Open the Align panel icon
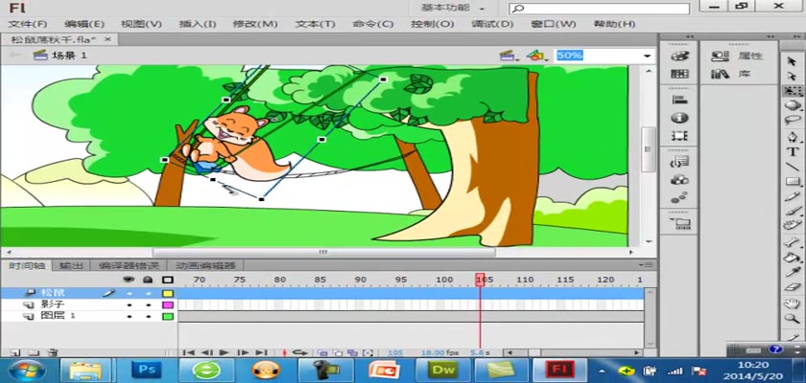The height and width of the screenshot is (383, 806). 679,100
